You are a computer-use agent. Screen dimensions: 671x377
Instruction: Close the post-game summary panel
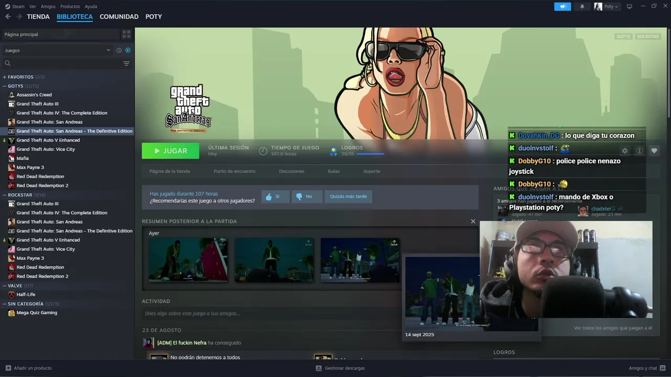[473, 221]
